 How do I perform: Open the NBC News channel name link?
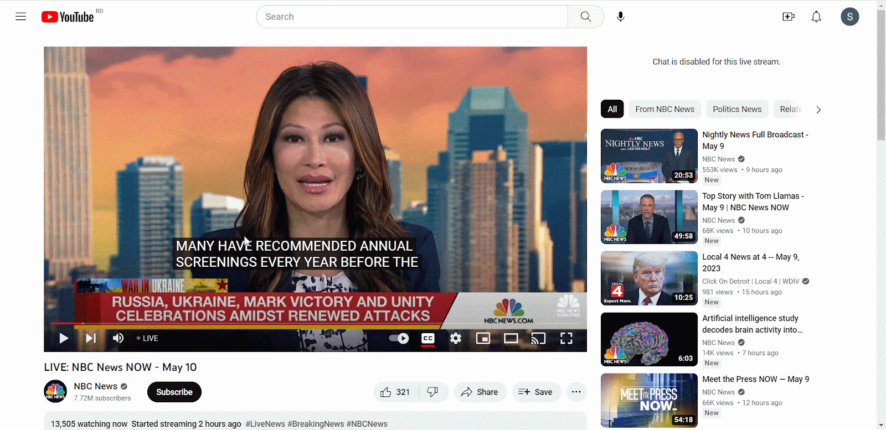(x=96, y=386)
